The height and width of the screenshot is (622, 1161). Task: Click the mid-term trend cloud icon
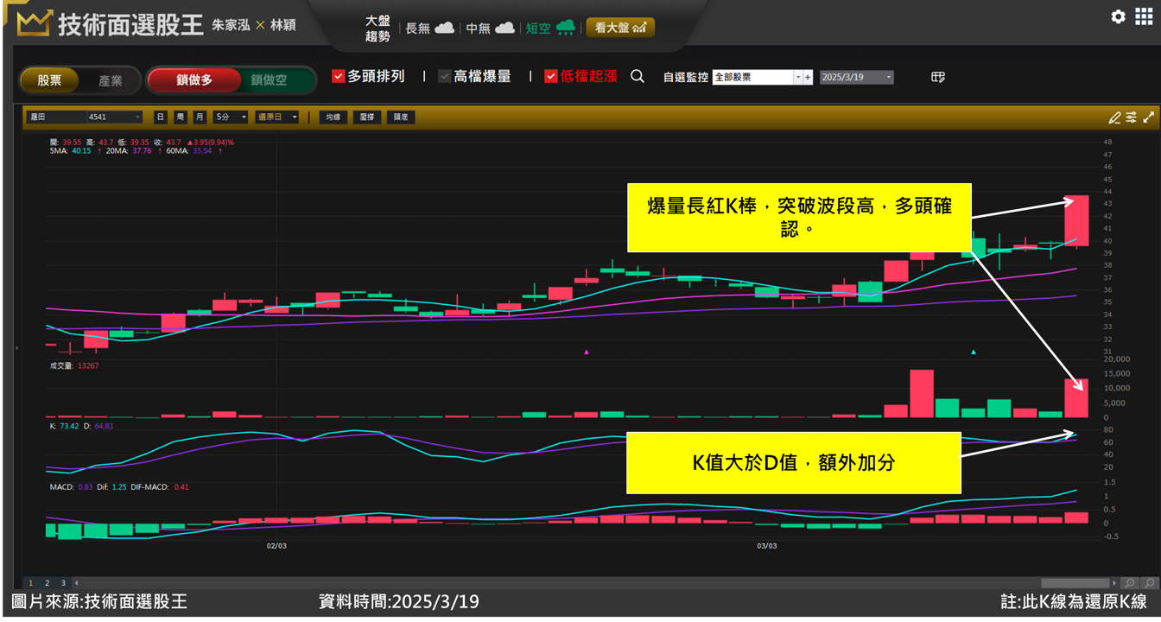505,28
